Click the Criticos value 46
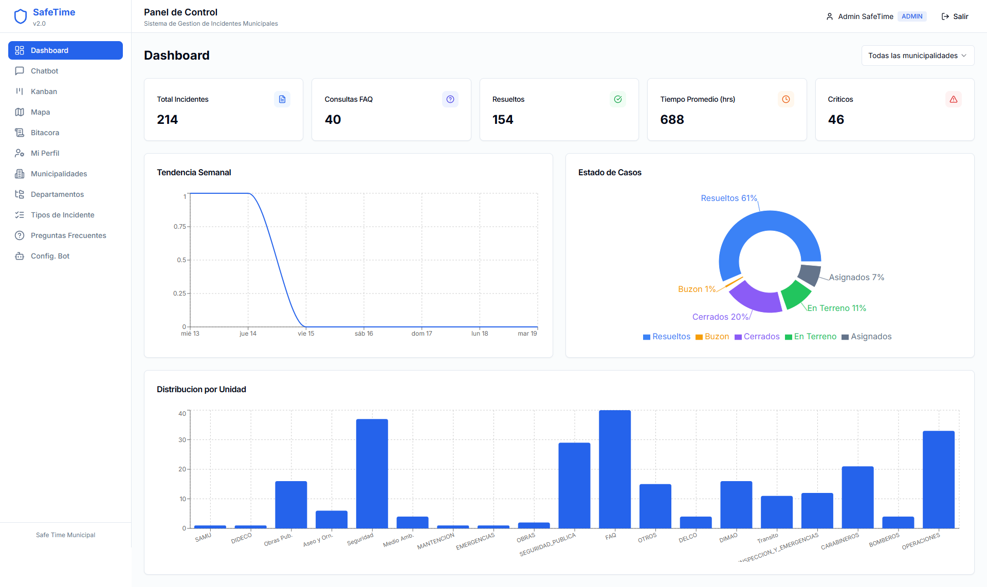This screenshot has height=587, width=987. [x=836, y=119]
